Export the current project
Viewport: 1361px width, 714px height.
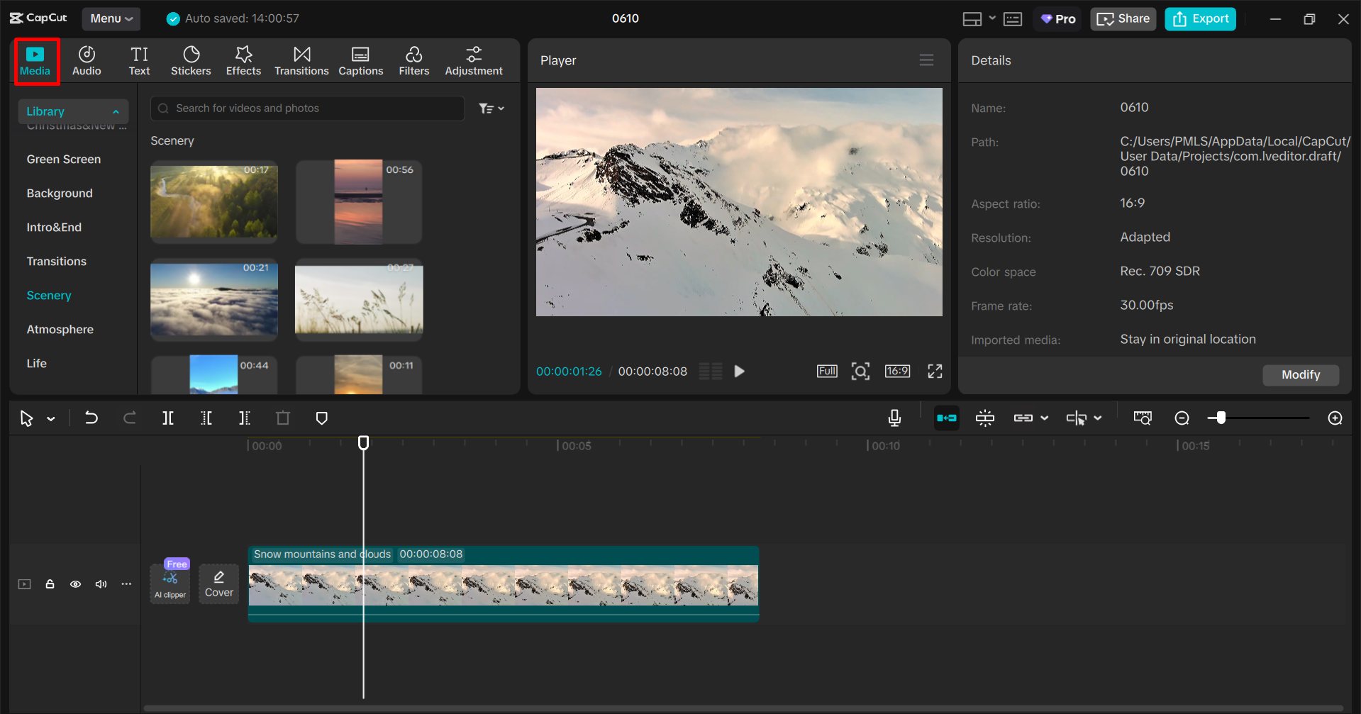(x=1199, y=18)
